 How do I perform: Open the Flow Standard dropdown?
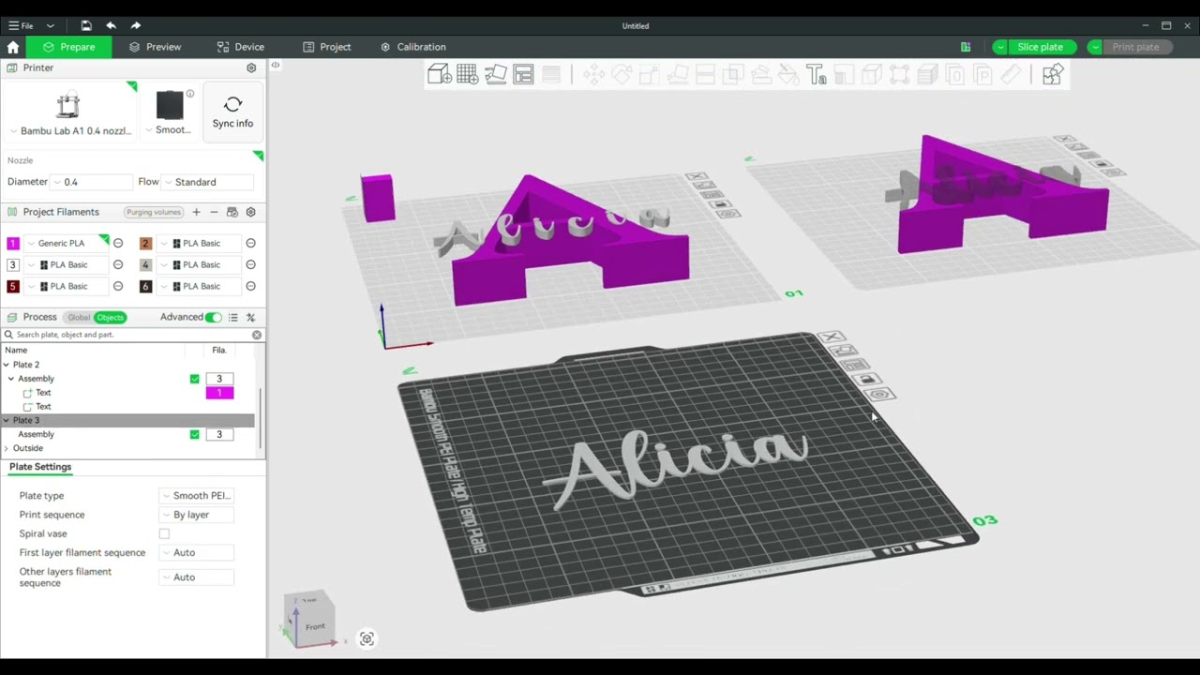(x=207, y=182)
